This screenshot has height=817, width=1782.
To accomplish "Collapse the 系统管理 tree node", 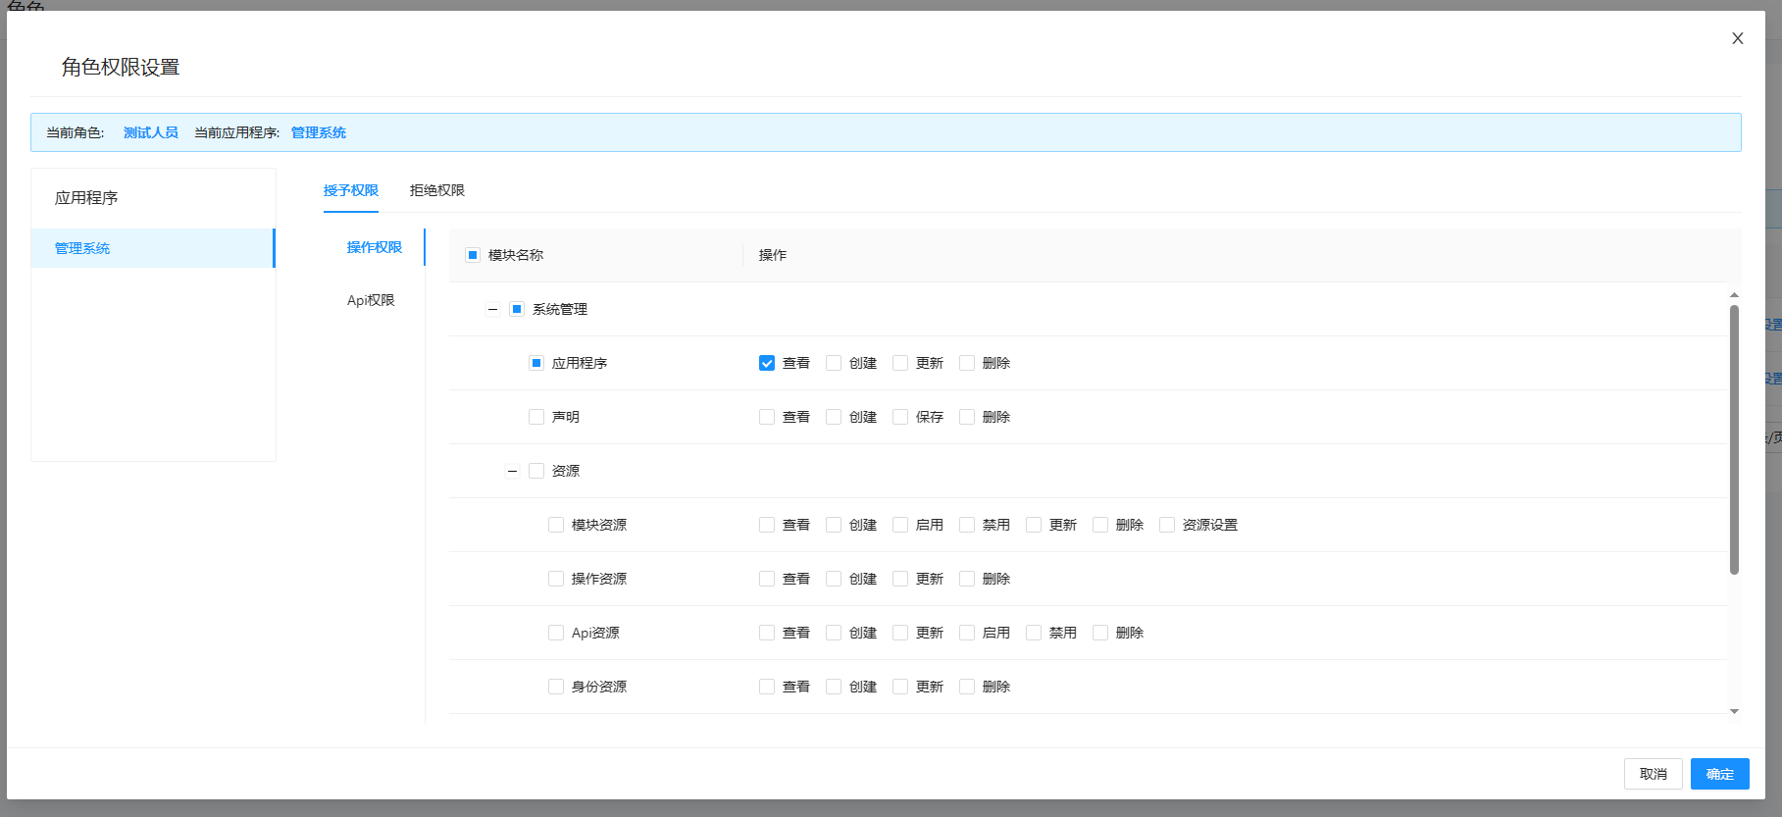I will point(492,309).
